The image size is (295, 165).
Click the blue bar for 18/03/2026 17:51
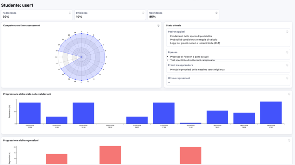(x=271, y=113)
